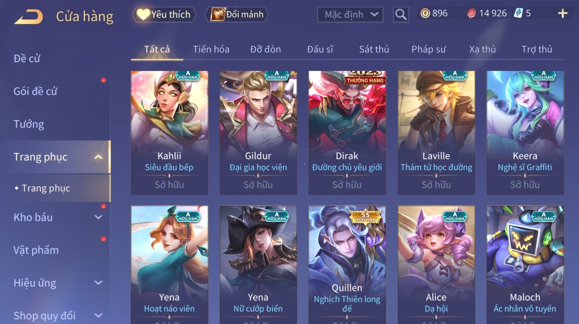Screen dimensions: 579x324
Task: Tap the back arrow icon
Action: 29,17
